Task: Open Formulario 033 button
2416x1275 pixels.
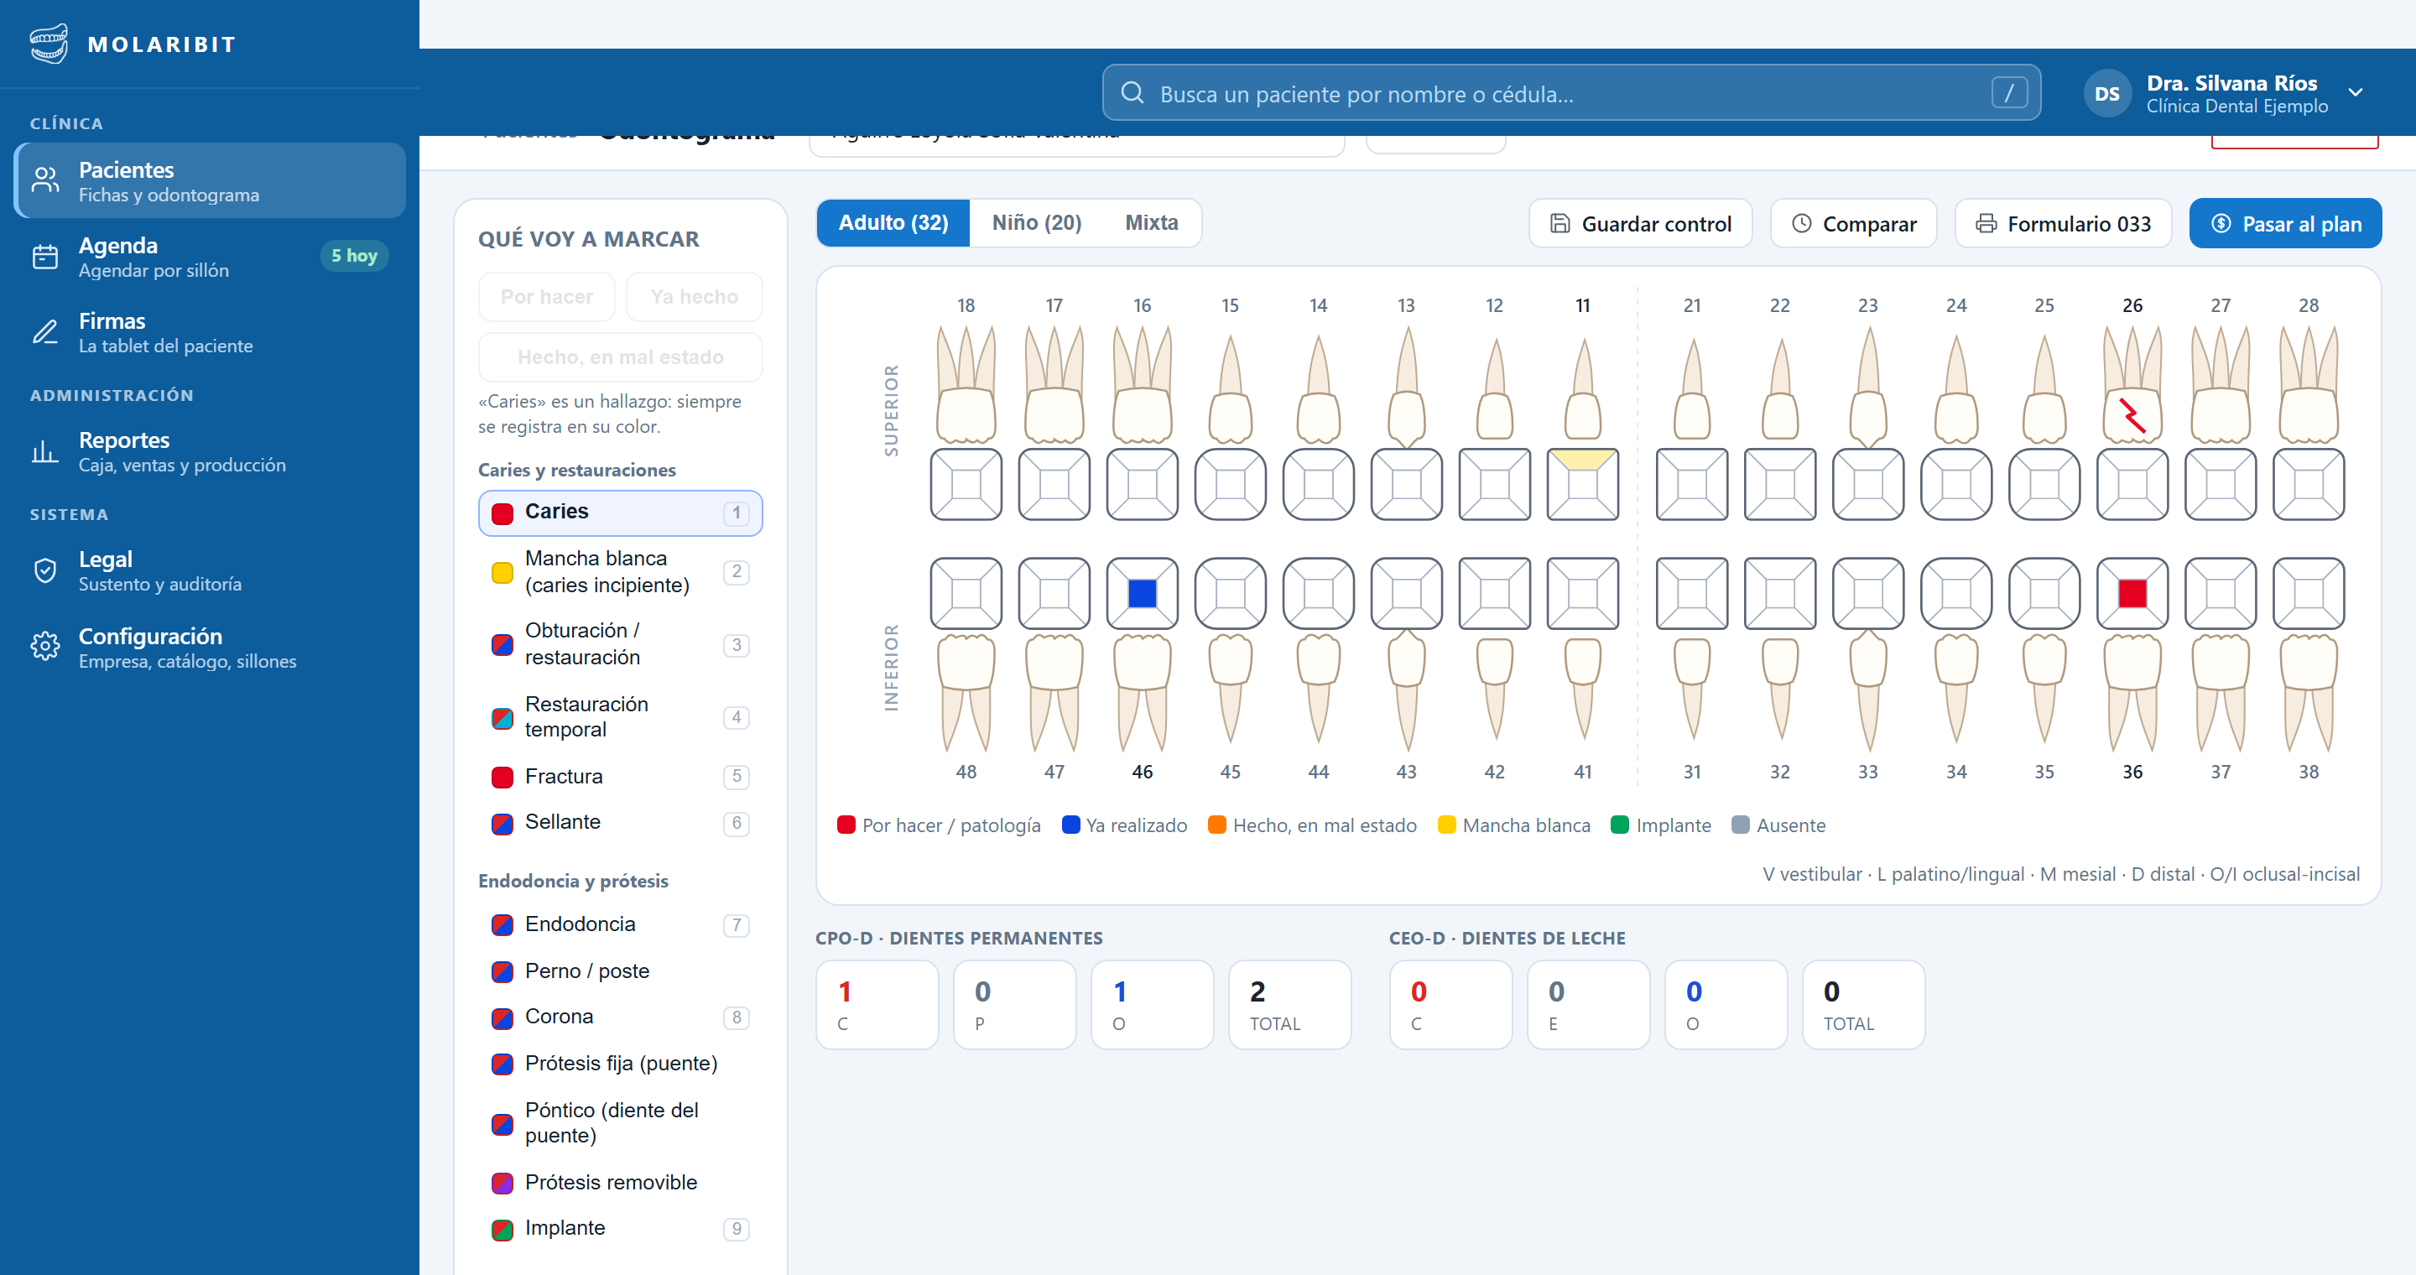Action: pos(2063,224)
